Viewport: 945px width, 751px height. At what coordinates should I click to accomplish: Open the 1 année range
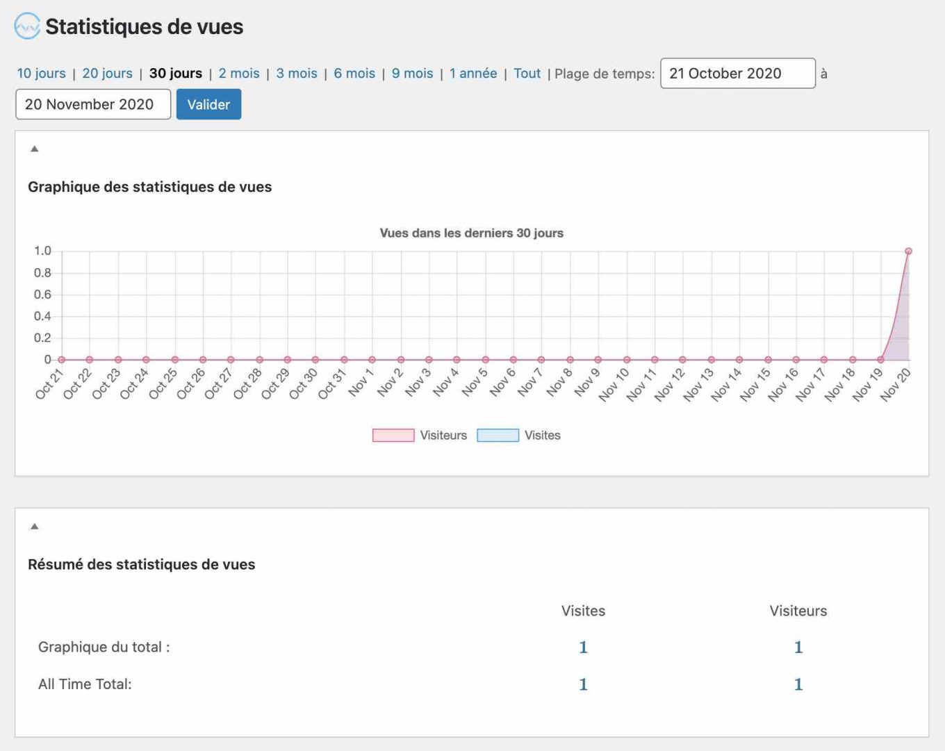(473, 74)
